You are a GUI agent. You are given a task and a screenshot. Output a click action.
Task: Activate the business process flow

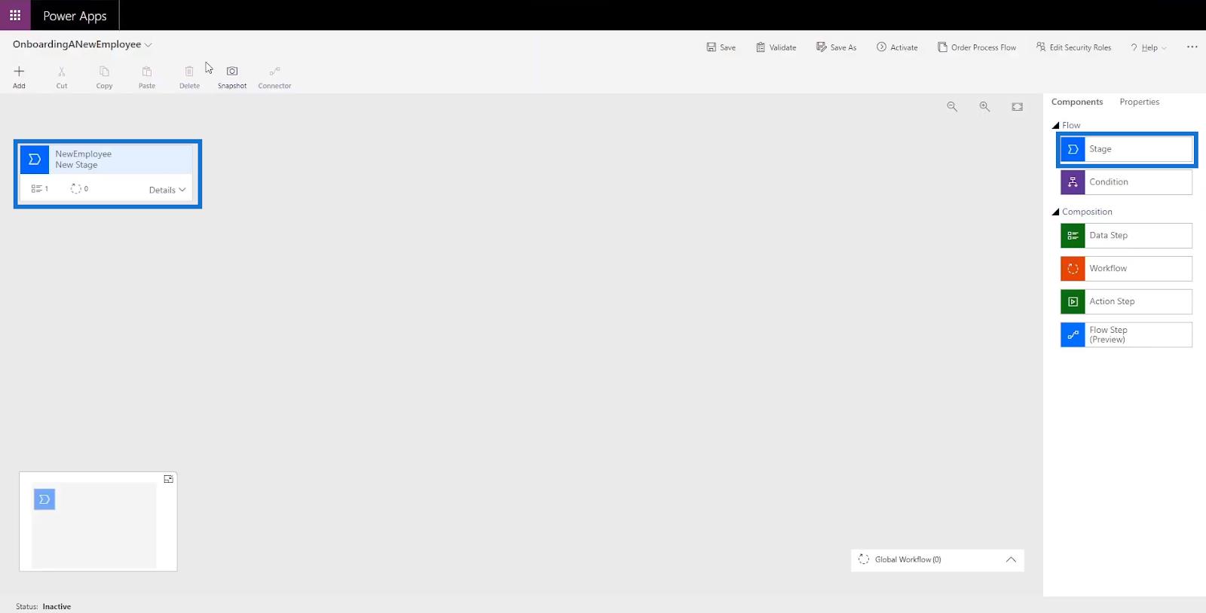897,47
